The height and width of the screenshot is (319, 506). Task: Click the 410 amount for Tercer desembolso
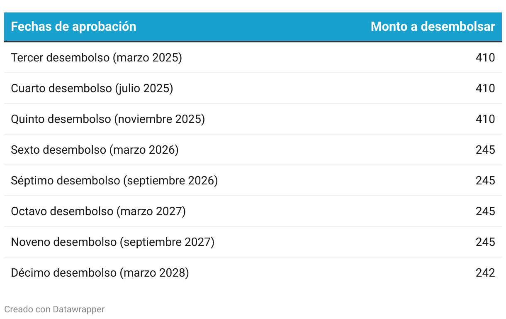pyautogui.click(x=485, y=57)
